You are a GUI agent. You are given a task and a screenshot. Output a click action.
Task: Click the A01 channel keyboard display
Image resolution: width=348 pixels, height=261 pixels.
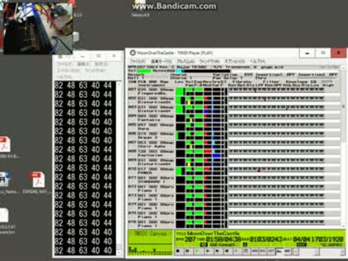[277, 90]
